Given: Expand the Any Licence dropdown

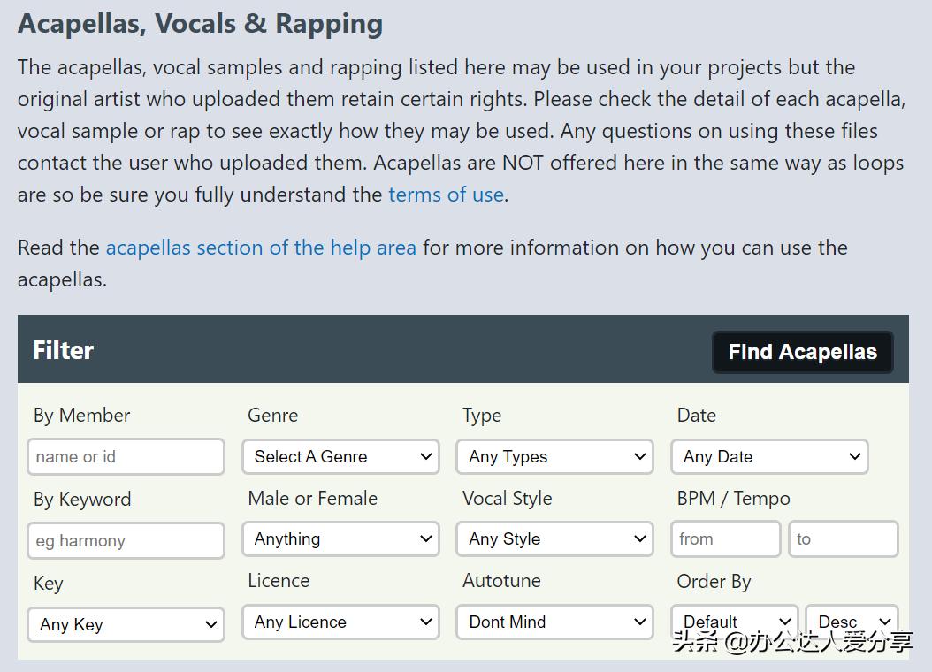Looking at the screenshot, I should [340, 622].
